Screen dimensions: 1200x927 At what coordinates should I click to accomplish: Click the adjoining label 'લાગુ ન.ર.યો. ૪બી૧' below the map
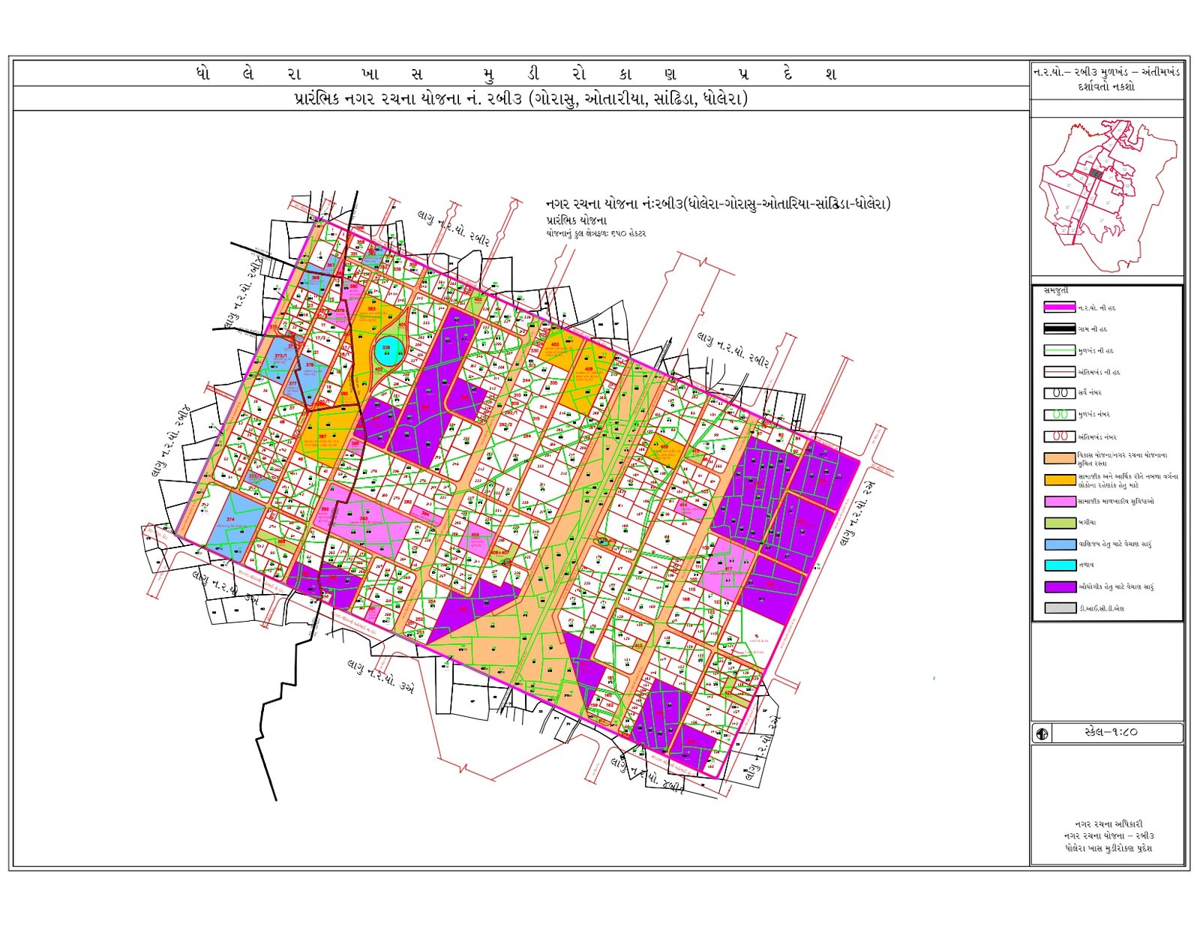click(648, 775)
